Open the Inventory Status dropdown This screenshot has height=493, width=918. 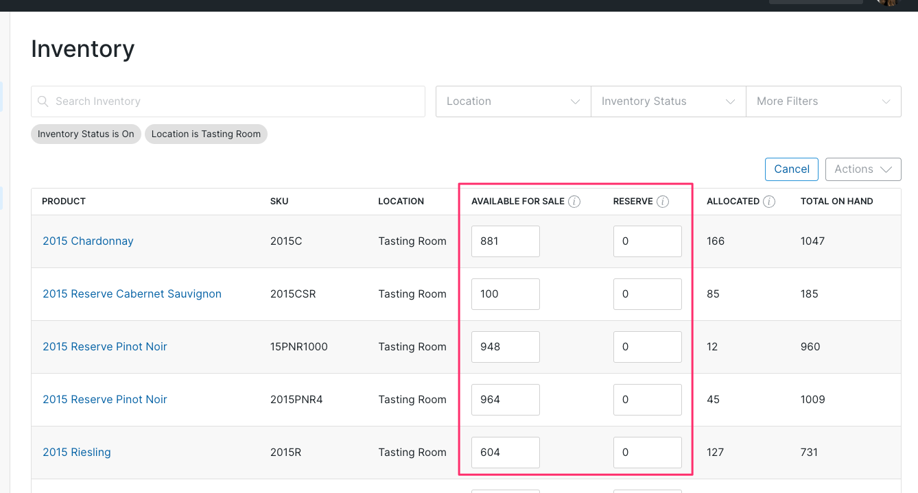coord(667,101)
